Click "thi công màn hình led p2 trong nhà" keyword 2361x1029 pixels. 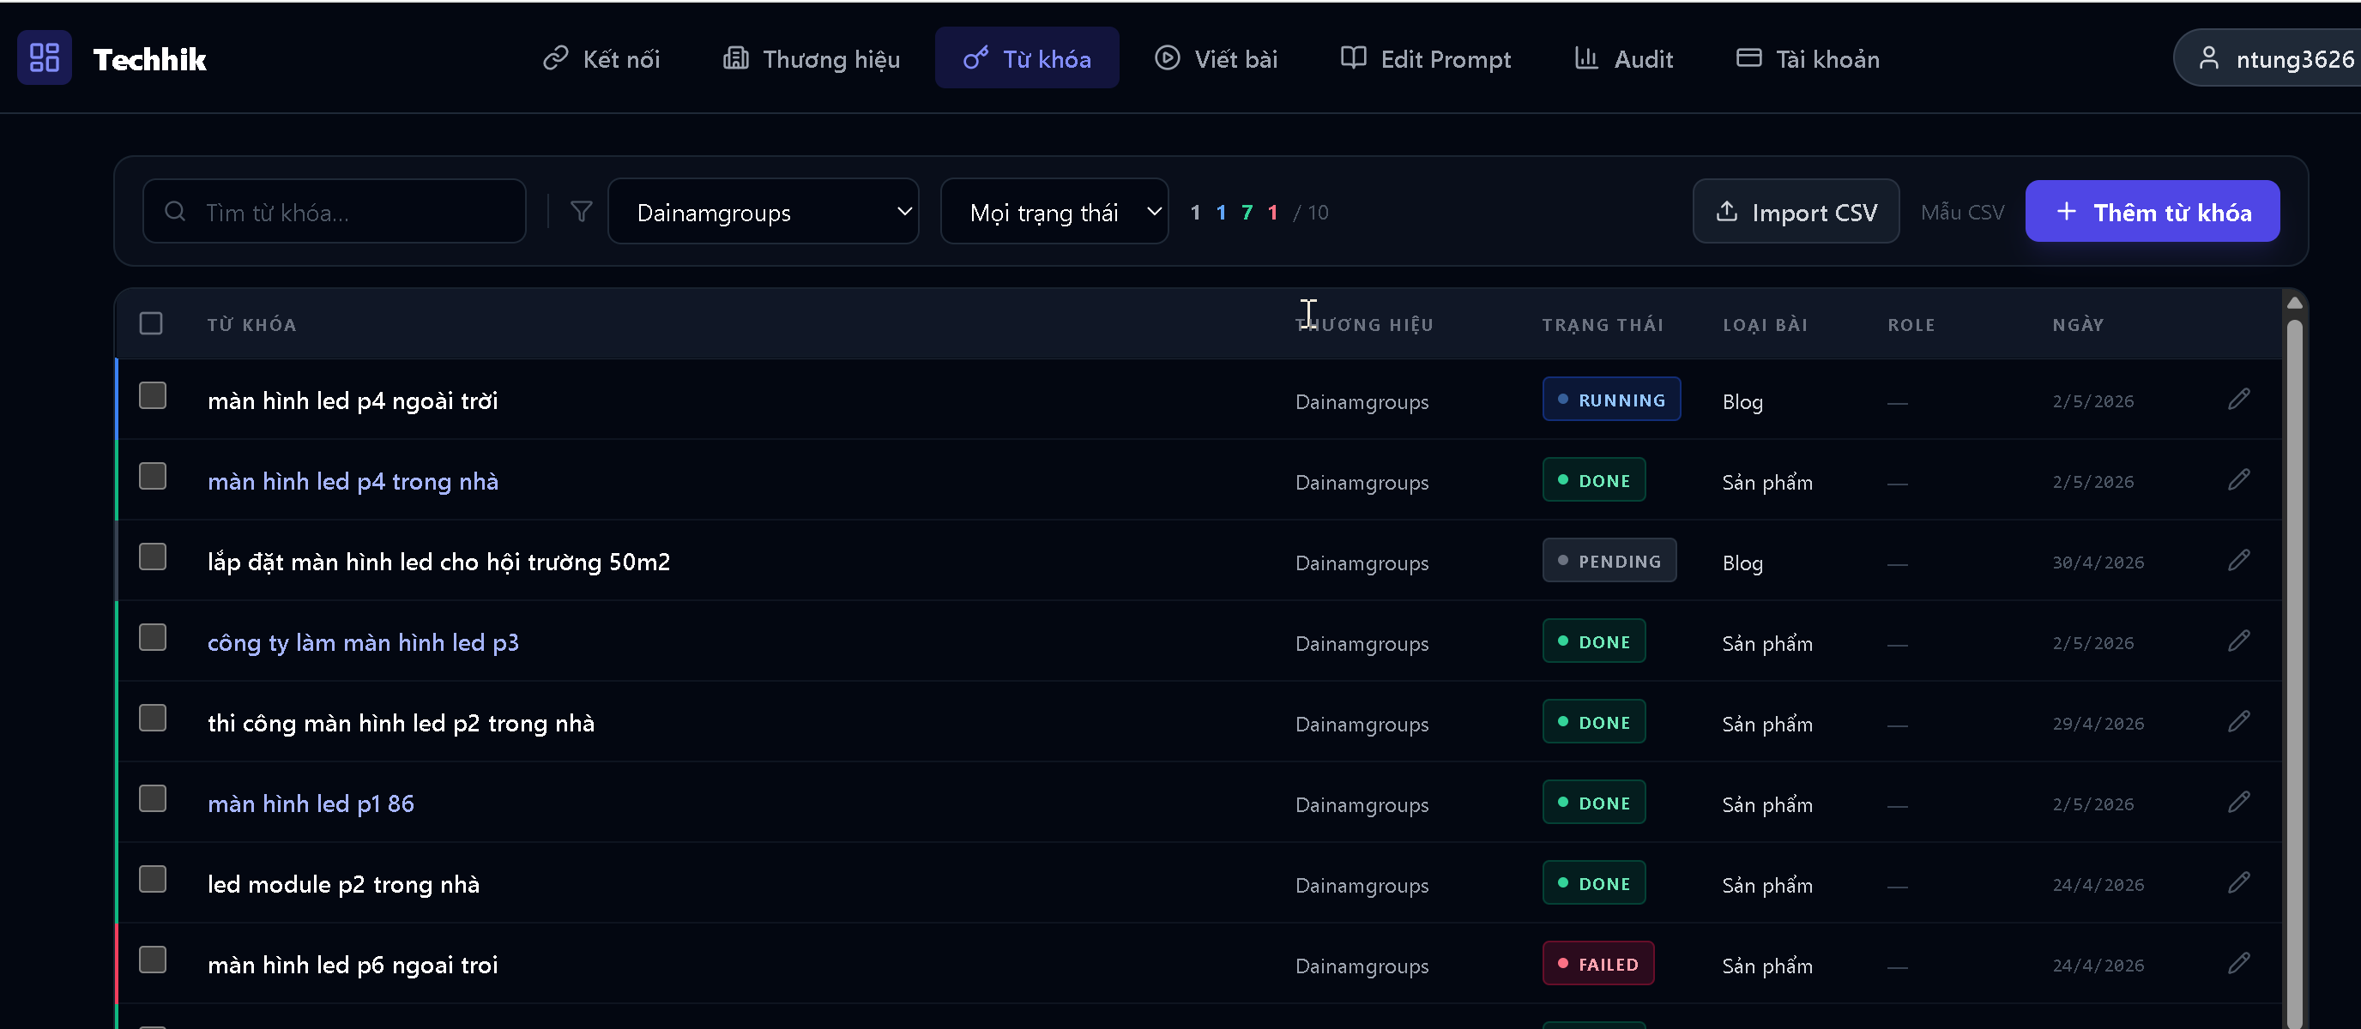[401, 723]
